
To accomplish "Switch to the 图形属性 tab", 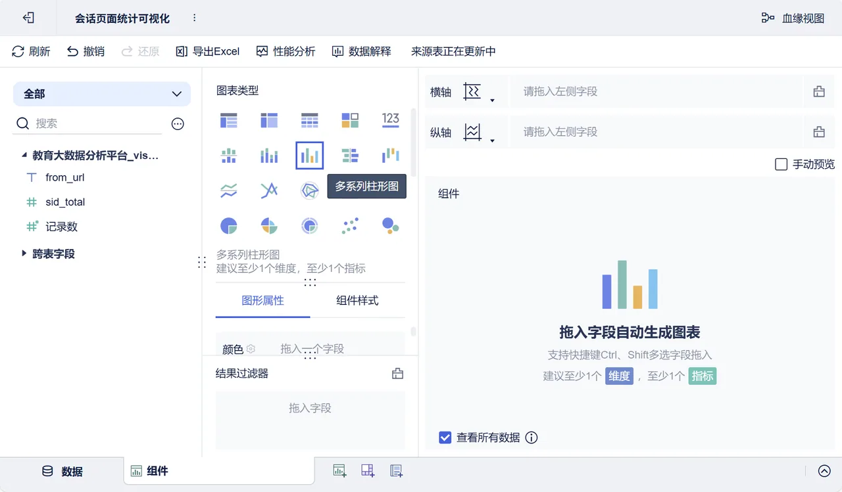I will [263, 300].
